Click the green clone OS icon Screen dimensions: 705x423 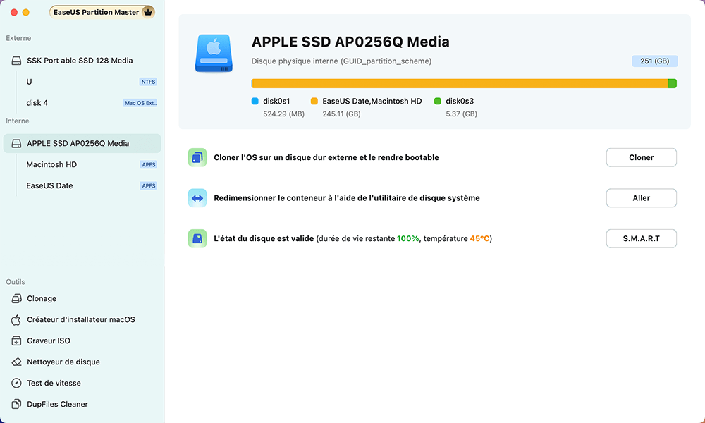(197, 157)
